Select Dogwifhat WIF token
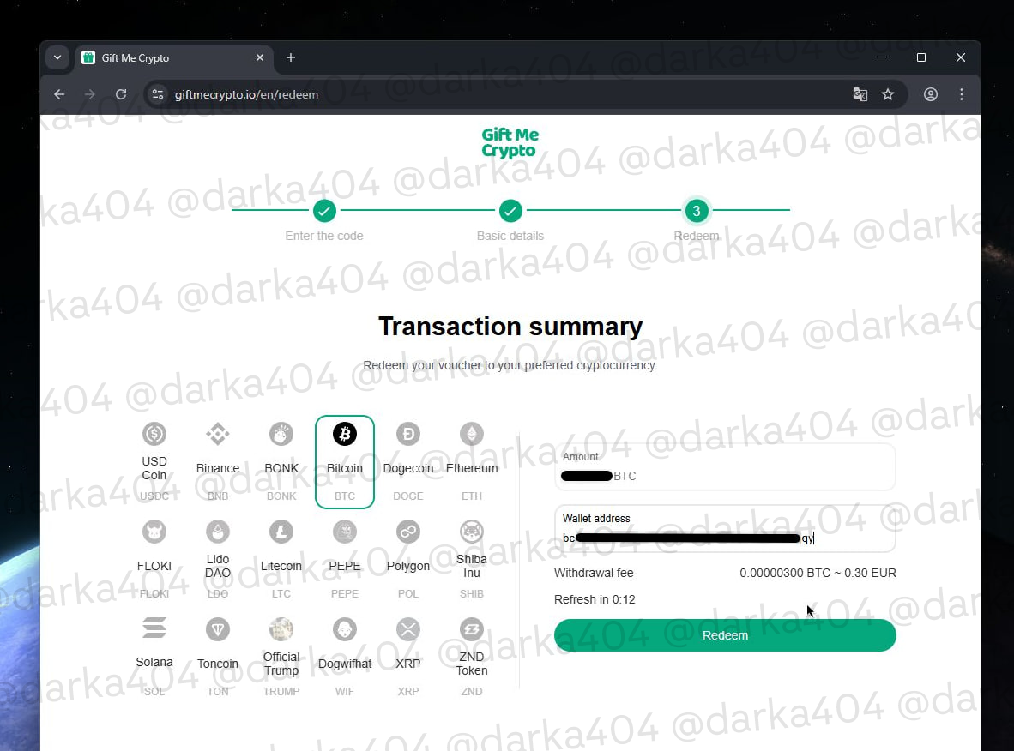This screenshot has width=1014, height=751. pyautogui.click(x=345, y=657)
